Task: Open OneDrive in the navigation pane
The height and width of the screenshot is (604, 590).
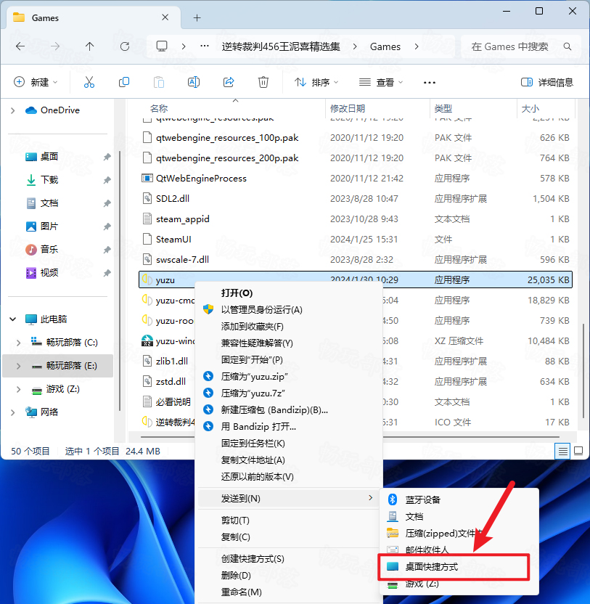Action: pyautogui.click(x=52, y=110)
